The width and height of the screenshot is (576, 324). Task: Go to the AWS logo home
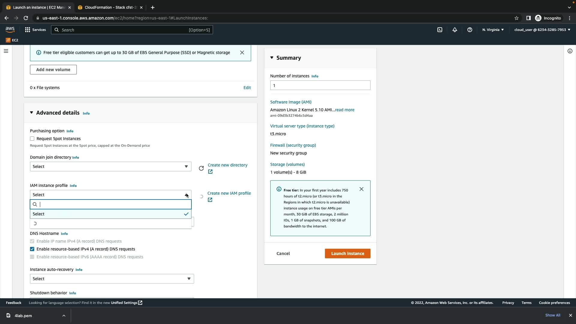(10, 29)
